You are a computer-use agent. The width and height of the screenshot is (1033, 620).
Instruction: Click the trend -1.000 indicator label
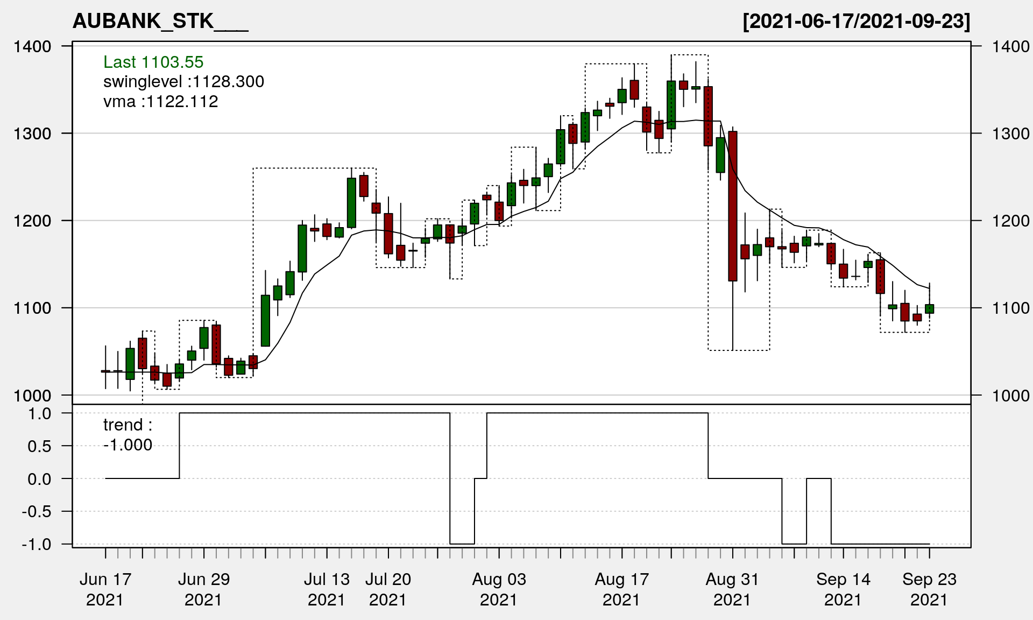click(x=128, y=435)
